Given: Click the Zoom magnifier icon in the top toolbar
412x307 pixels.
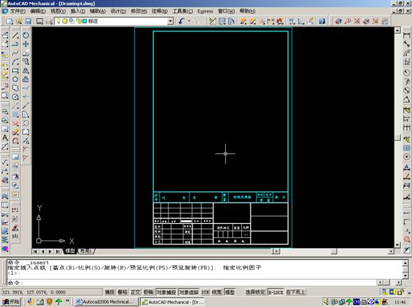Looking at the screenshot, I should (348, 21).
